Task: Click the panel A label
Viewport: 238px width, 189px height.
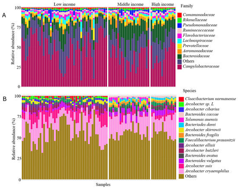Action: [x=4, y=15]
